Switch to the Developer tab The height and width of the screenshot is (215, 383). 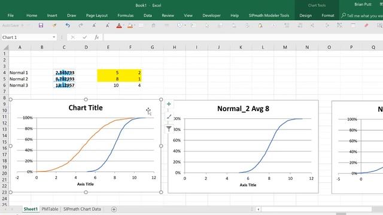pos(211,16)
